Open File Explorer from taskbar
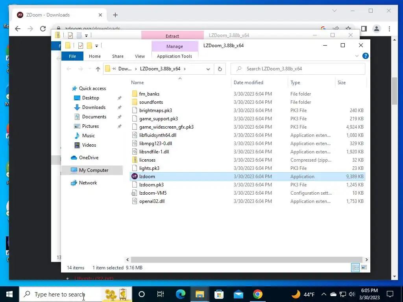The height and width of the screenshot is (302, 403). pyautogui.click(x=200, y=294)
